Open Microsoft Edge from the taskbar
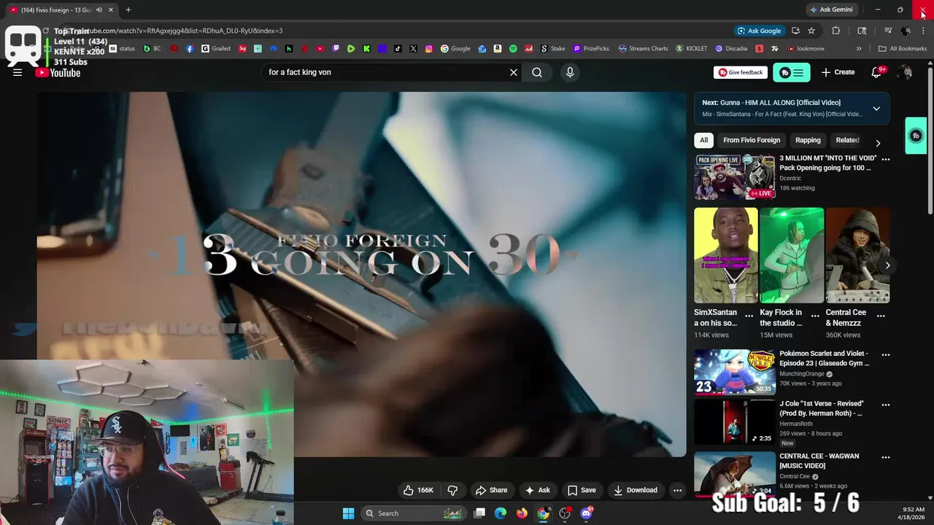The image size is (934, 525). coord(501,513)
